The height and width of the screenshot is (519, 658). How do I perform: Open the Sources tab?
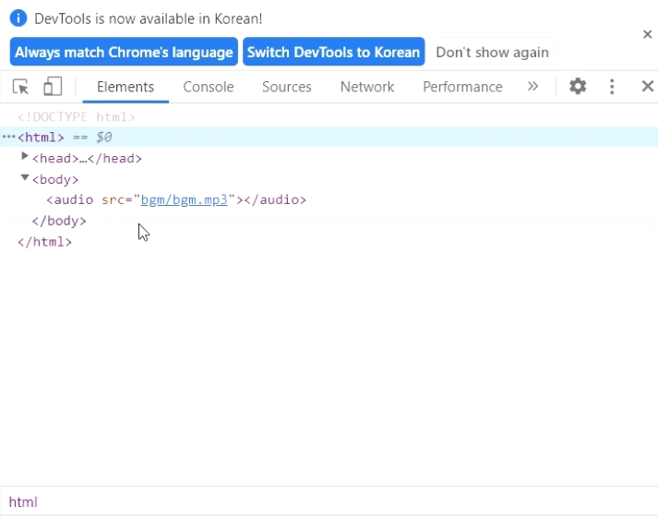pos(287,87)
